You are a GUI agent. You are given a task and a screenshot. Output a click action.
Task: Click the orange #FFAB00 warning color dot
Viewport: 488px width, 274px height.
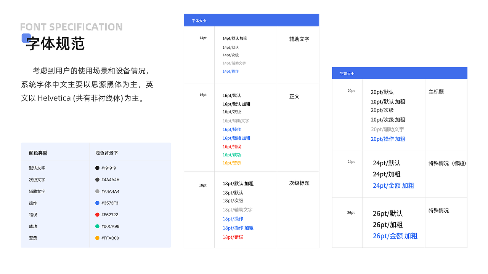pos(97,238)
